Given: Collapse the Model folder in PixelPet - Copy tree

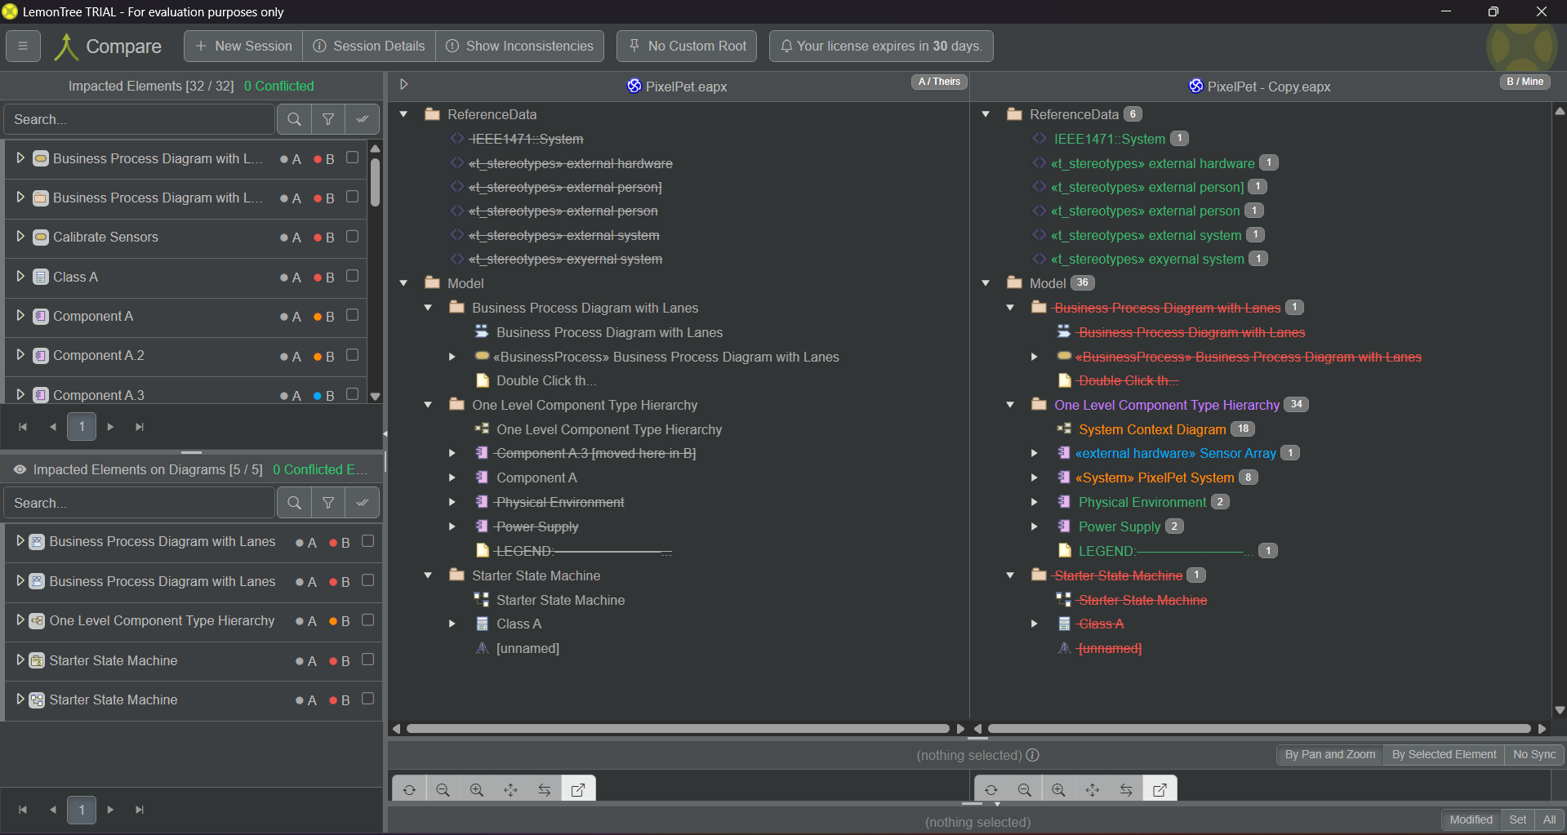Looking at the screenshot, I should 986,282.
